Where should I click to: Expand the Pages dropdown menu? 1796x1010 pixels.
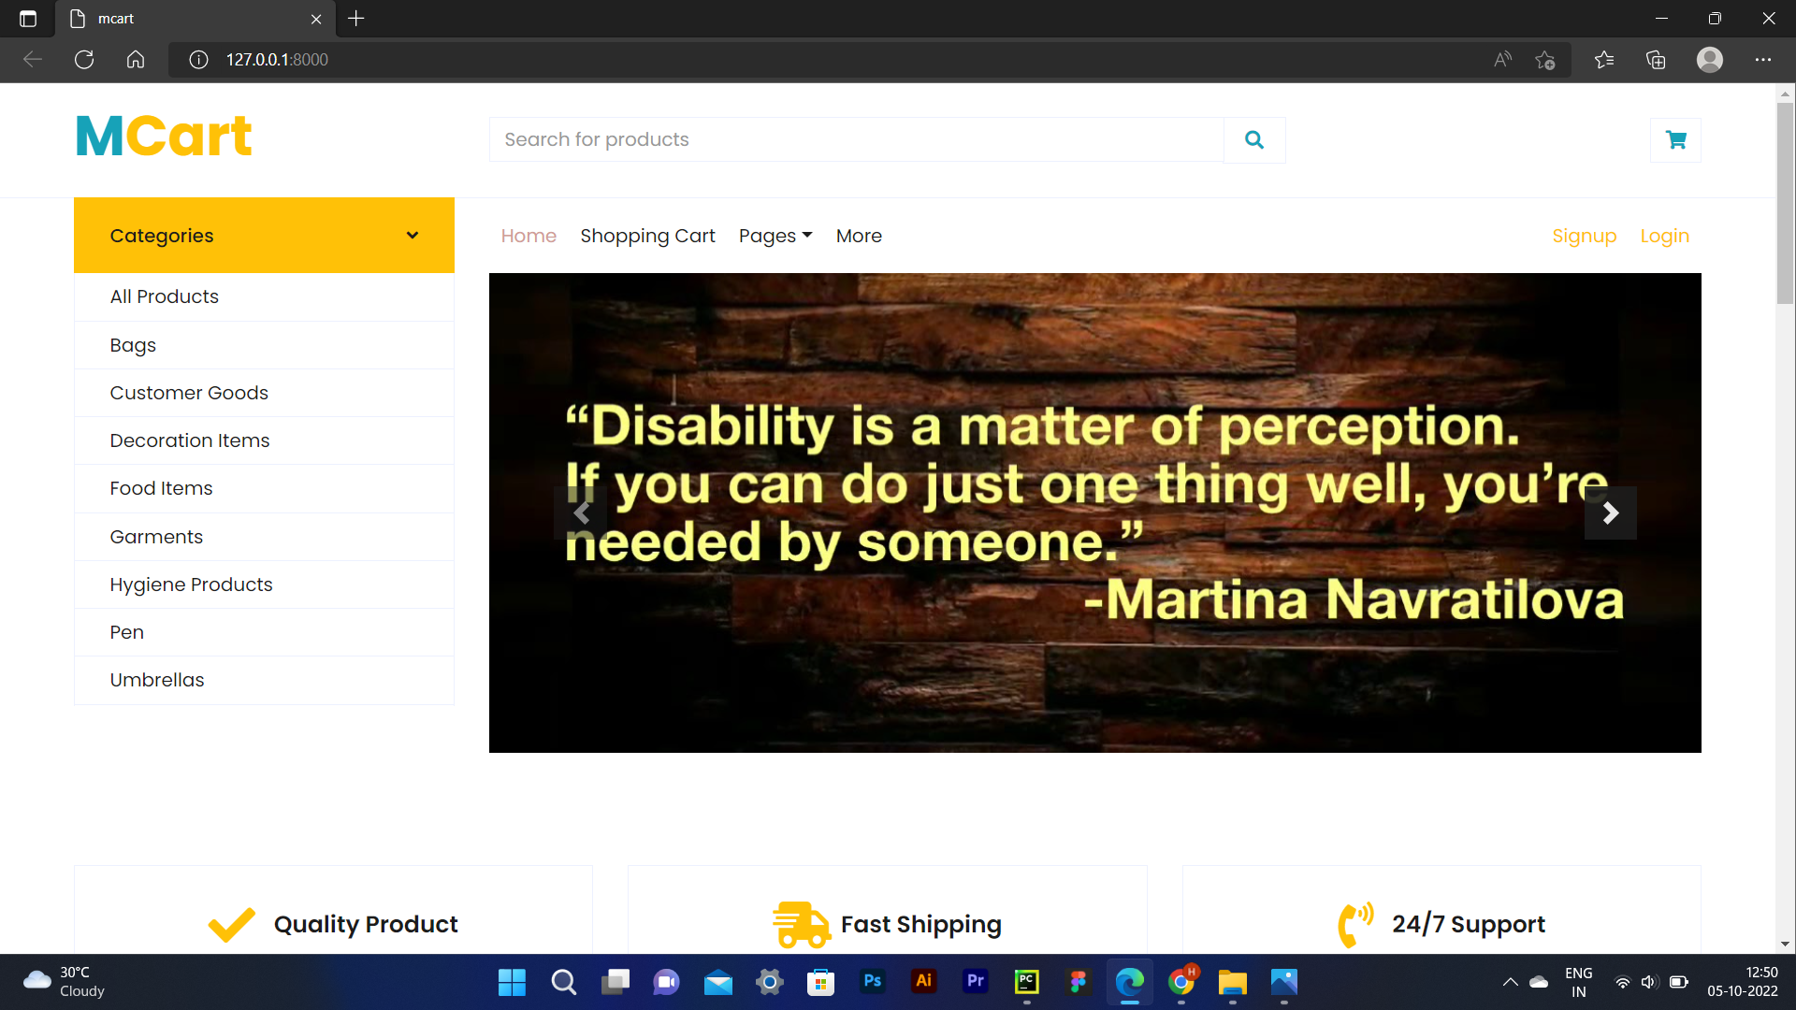(x=775, y=236)
